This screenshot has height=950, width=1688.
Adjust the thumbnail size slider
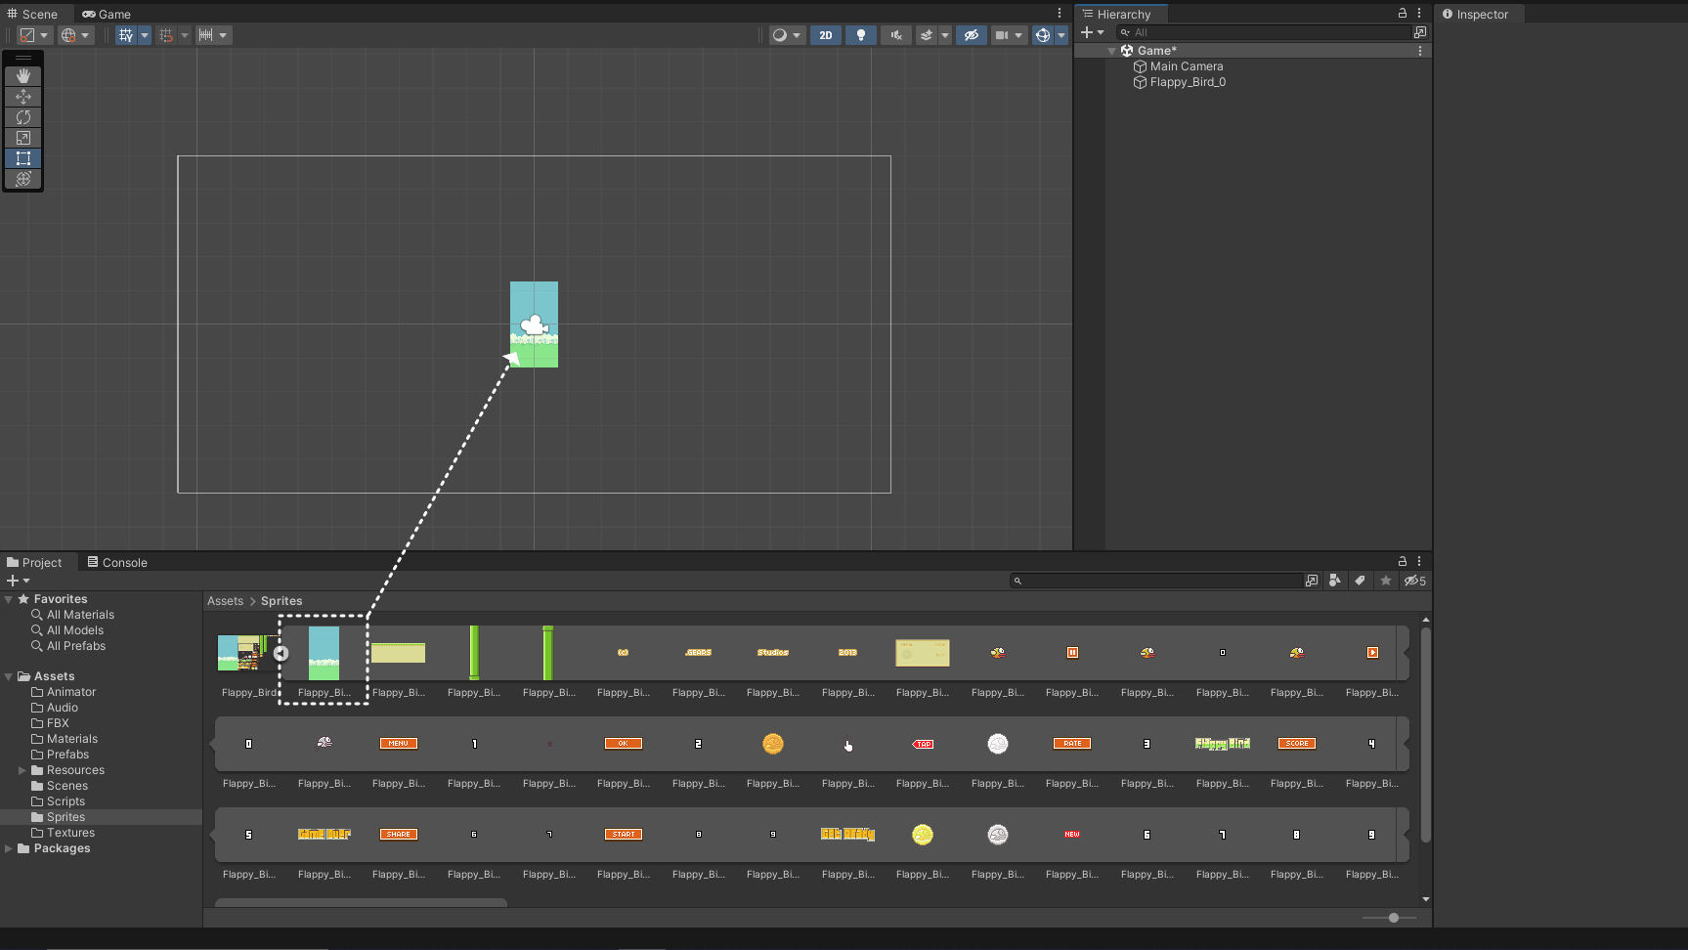[x=1394, y=918]
